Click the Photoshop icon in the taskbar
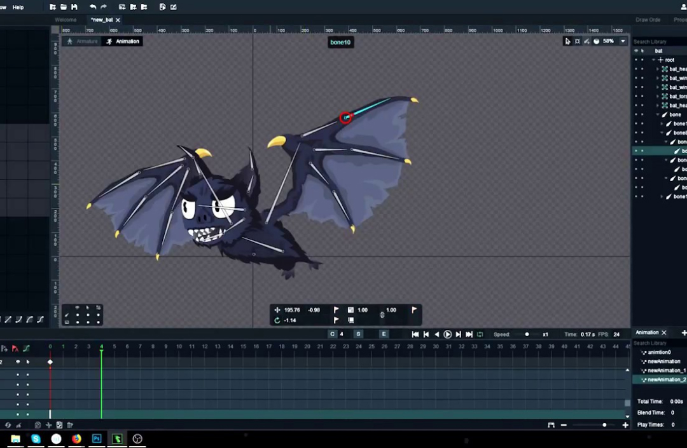Viewport: 687px width, 448px height. click(97, 438)
